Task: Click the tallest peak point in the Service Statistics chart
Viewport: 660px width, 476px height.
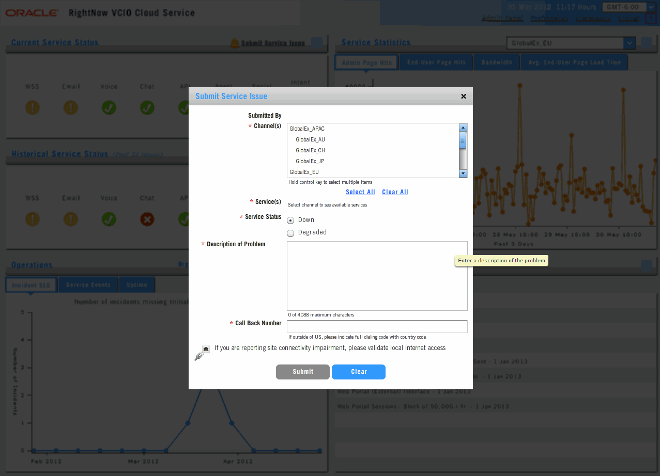Action: tap(519, 85)
